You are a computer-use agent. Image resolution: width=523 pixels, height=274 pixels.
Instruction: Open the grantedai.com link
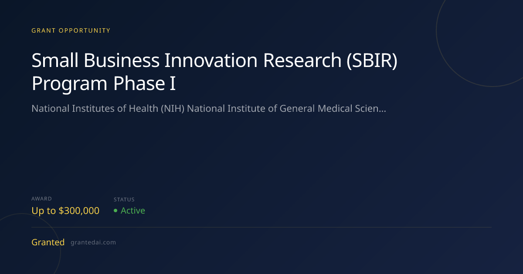[x=93, y=243]
